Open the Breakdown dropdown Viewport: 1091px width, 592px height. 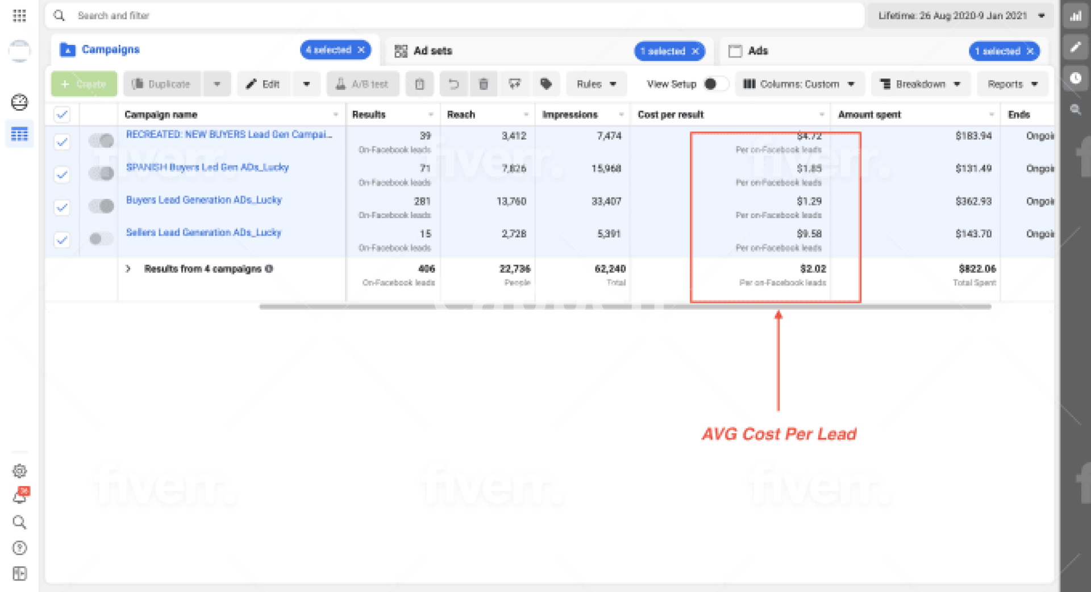pyautogui.click(x=920, y=84)
